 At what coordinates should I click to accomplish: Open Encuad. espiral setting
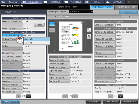pos(12,60)
